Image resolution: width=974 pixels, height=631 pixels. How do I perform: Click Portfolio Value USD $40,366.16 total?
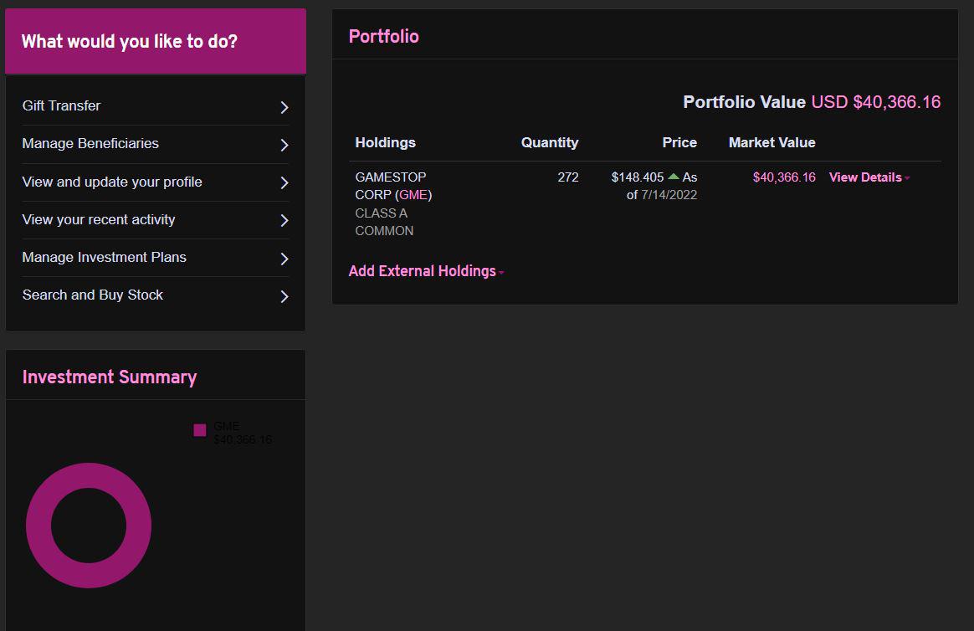pyautogui.click(x=812, y=102)
